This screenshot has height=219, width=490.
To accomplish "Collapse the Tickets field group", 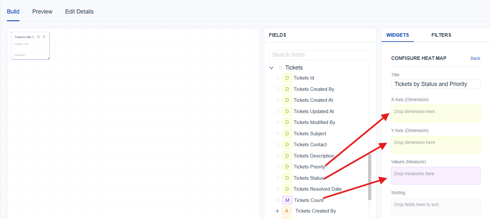I will tap(271, 68).
